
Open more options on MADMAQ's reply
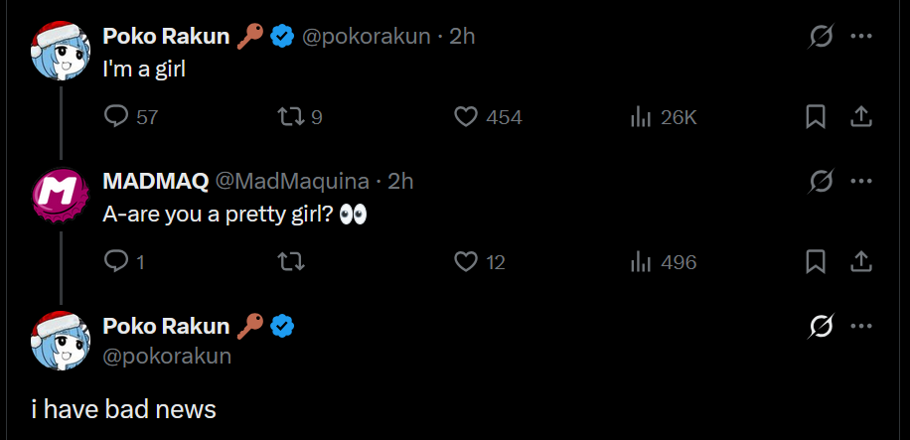pos(861,181)
